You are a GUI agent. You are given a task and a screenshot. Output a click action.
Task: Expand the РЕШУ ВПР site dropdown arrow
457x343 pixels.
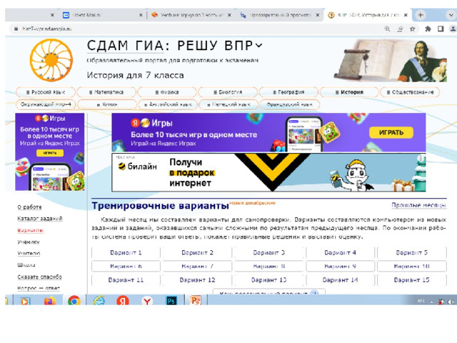pyautogui.click(x=258, y=46)
